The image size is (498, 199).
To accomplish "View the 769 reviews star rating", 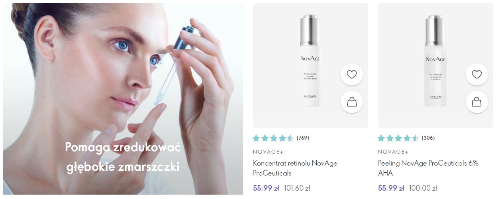I will 273,138.
